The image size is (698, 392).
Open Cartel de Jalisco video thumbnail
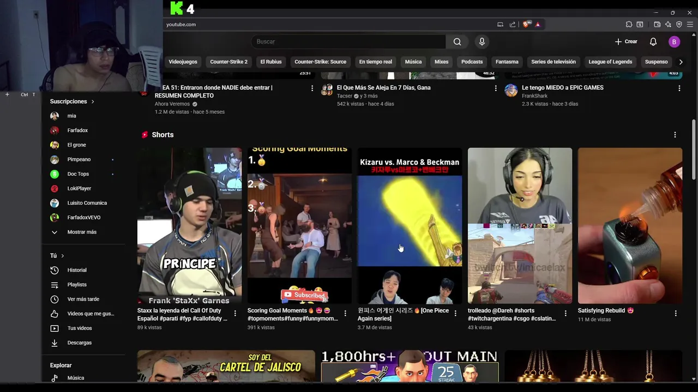pyautogui.click(x=226, y=366)
